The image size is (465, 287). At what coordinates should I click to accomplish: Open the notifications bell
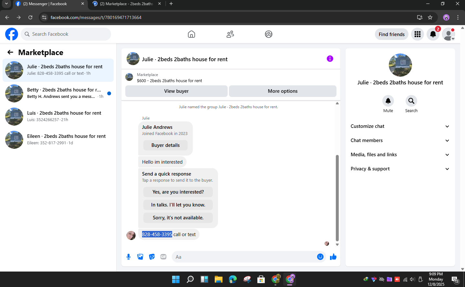pos(433,34)
